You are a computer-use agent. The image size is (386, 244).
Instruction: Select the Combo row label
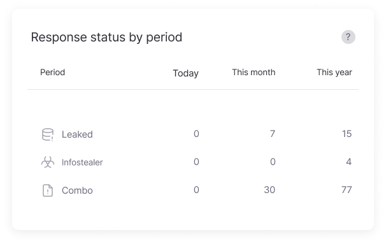pos(77,190)
